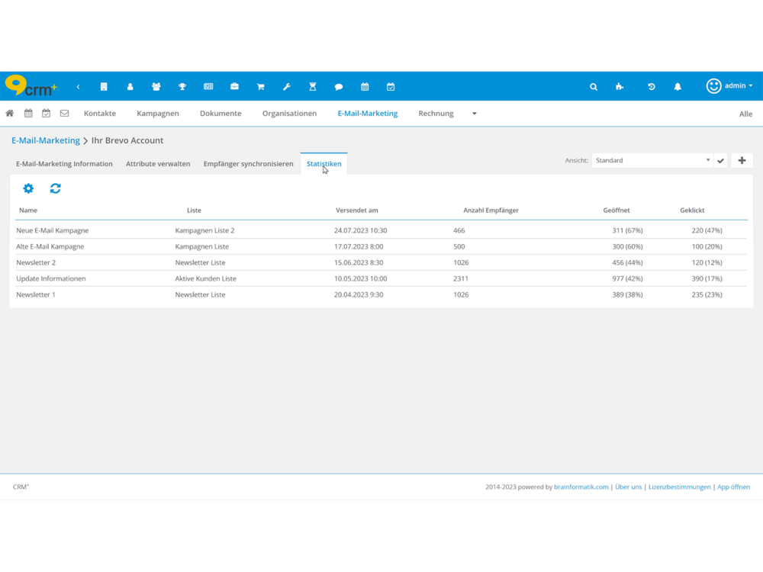Click the shopping cart icon in top bar

point(260,87)
